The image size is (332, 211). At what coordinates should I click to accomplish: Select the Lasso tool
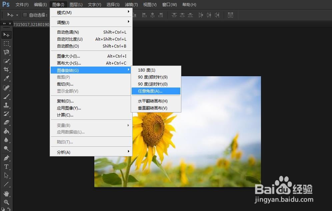point(6,52)
